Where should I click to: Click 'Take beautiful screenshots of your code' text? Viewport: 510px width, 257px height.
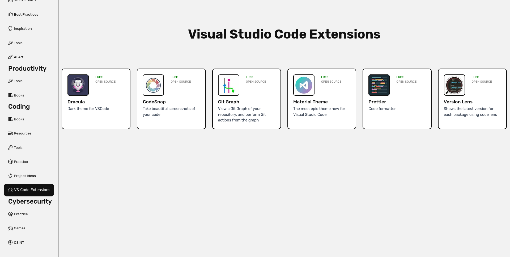tap(169, 112)
